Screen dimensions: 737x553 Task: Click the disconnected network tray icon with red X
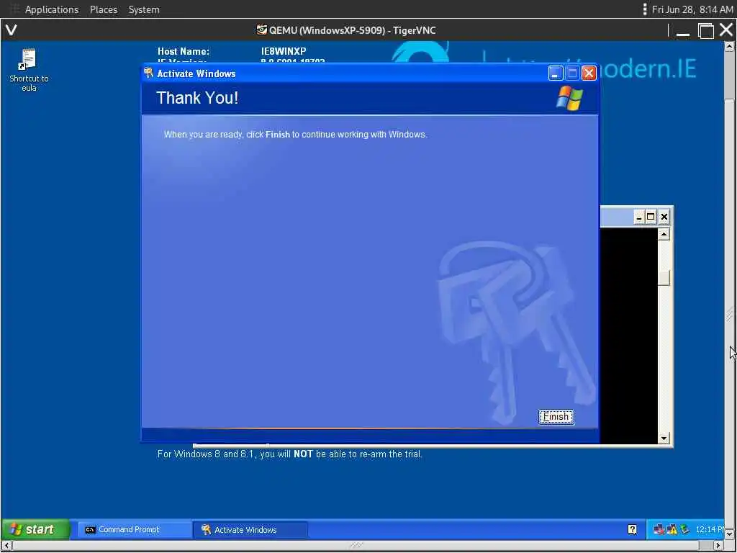click(659, 529)
